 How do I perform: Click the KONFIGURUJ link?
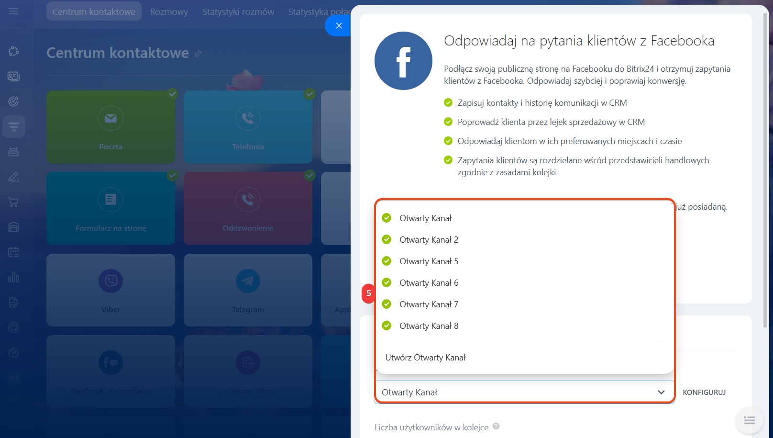(704, 392)
